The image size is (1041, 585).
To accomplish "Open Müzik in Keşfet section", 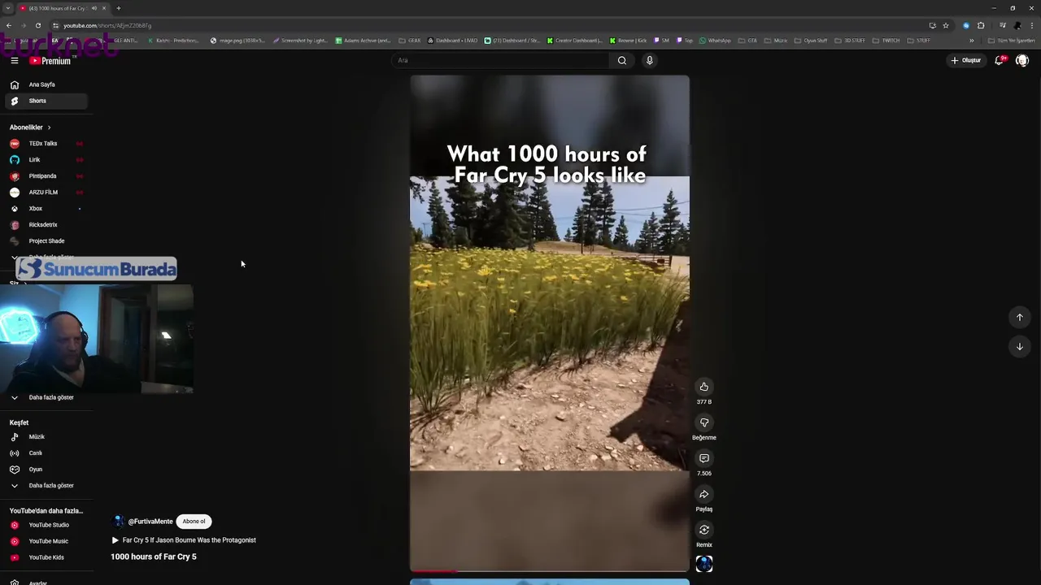I will pyautogui.click(x=45, y=437).
